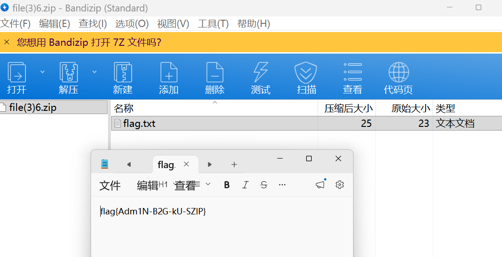Open the 查找(I) menu

92,24
